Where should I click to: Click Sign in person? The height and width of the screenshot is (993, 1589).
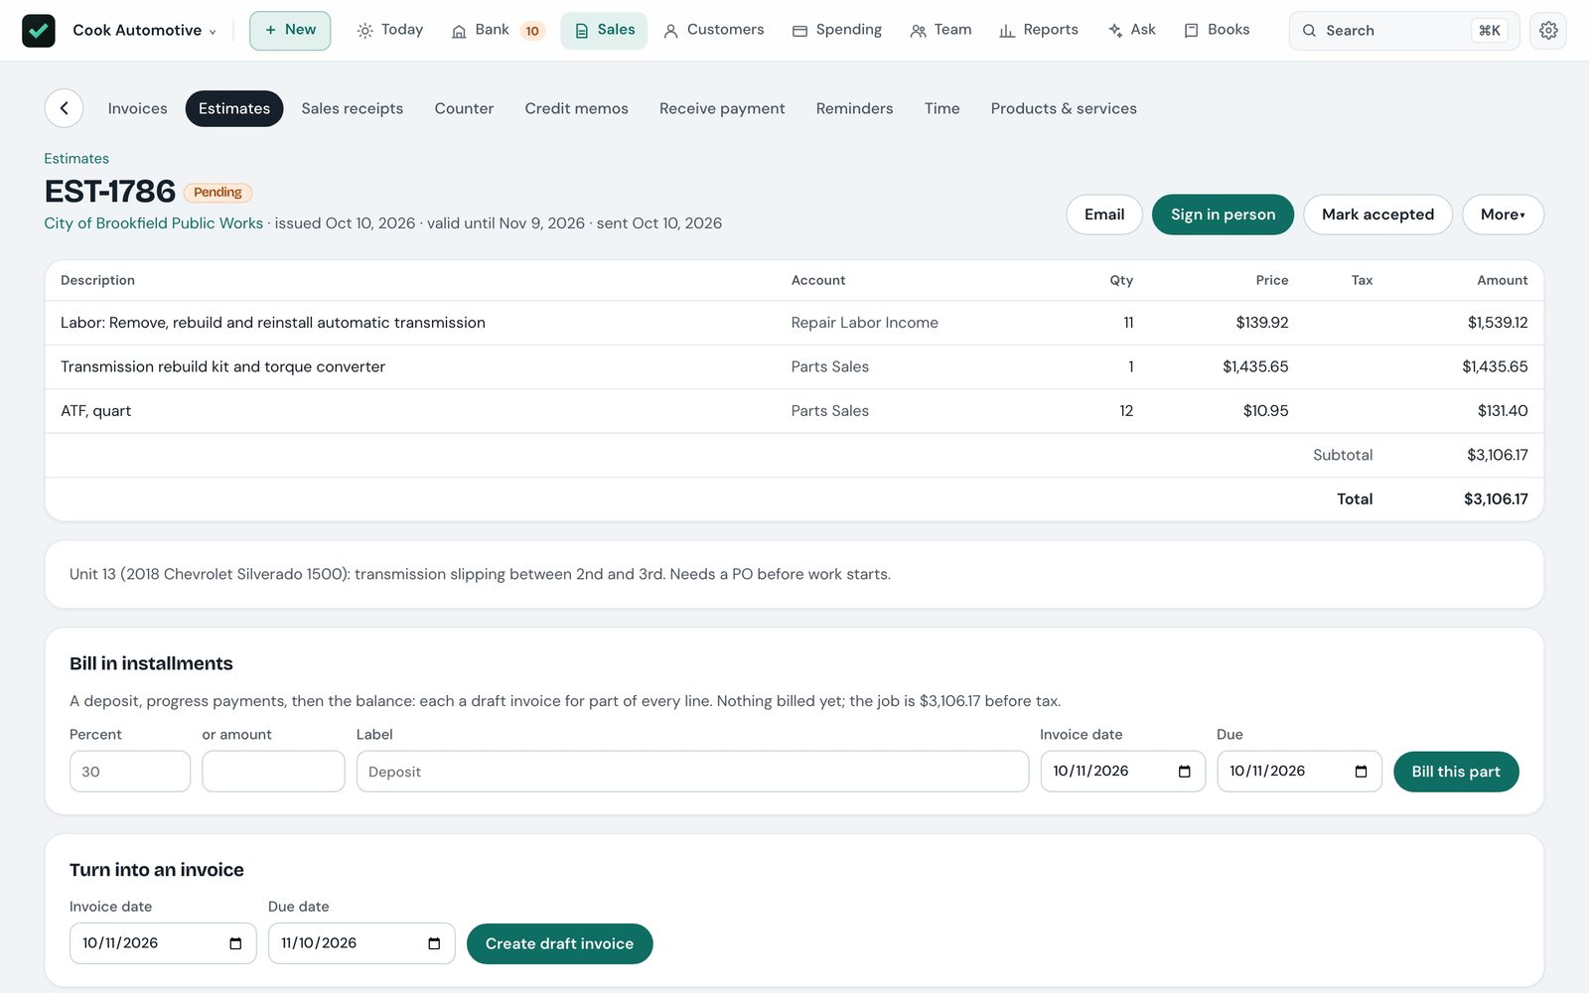(x=1223, y=214)
